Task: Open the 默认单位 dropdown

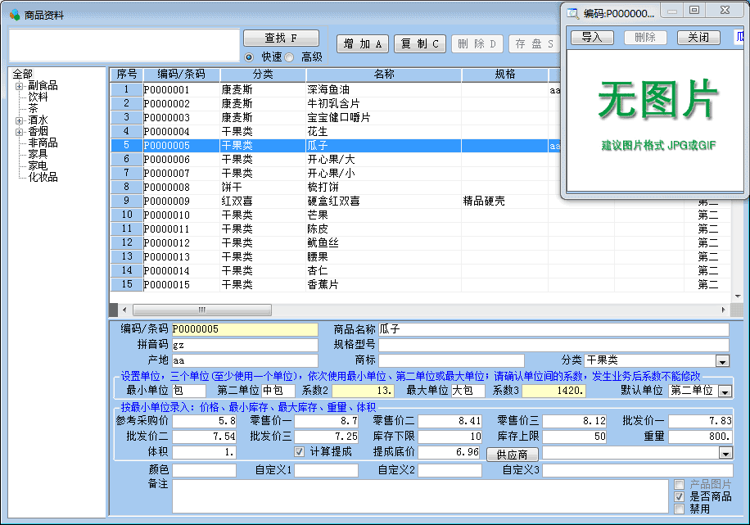Action: (x=724, y=391)
